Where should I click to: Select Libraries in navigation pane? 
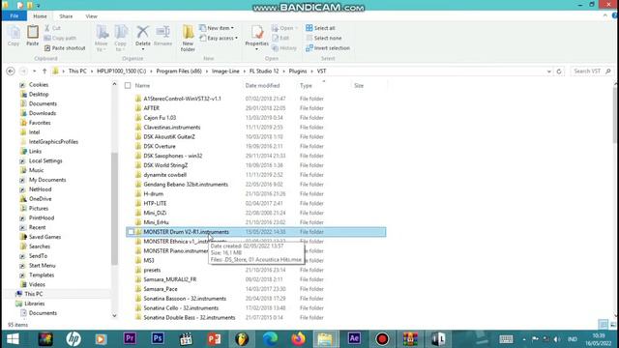click(x=35, y=304)
